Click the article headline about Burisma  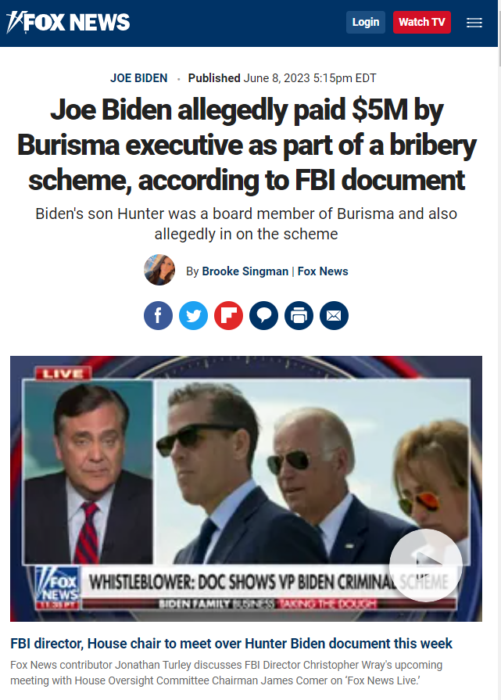[246, 145]
